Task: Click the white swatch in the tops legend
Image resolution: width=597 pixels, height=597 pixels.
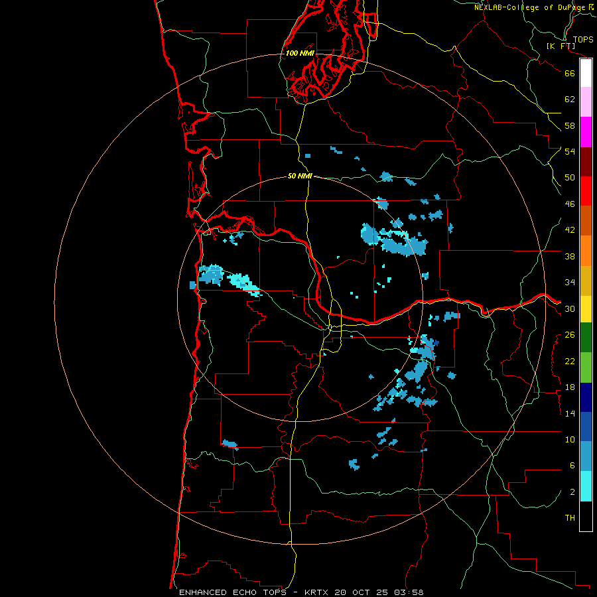Action: coord(586,73)
